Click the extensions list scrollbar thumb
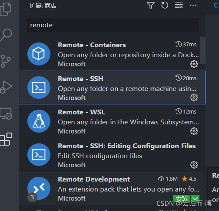The height and width of the screenshot is (211, 219). click(x=203, y=50)
